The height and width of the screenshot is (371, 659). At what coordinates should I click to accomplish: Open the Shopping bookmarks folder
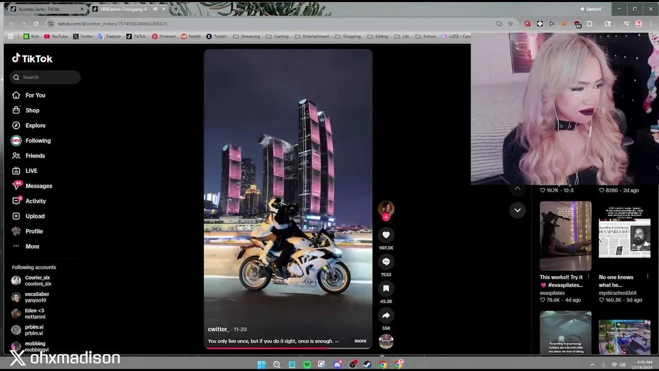(x=348, y=37)
